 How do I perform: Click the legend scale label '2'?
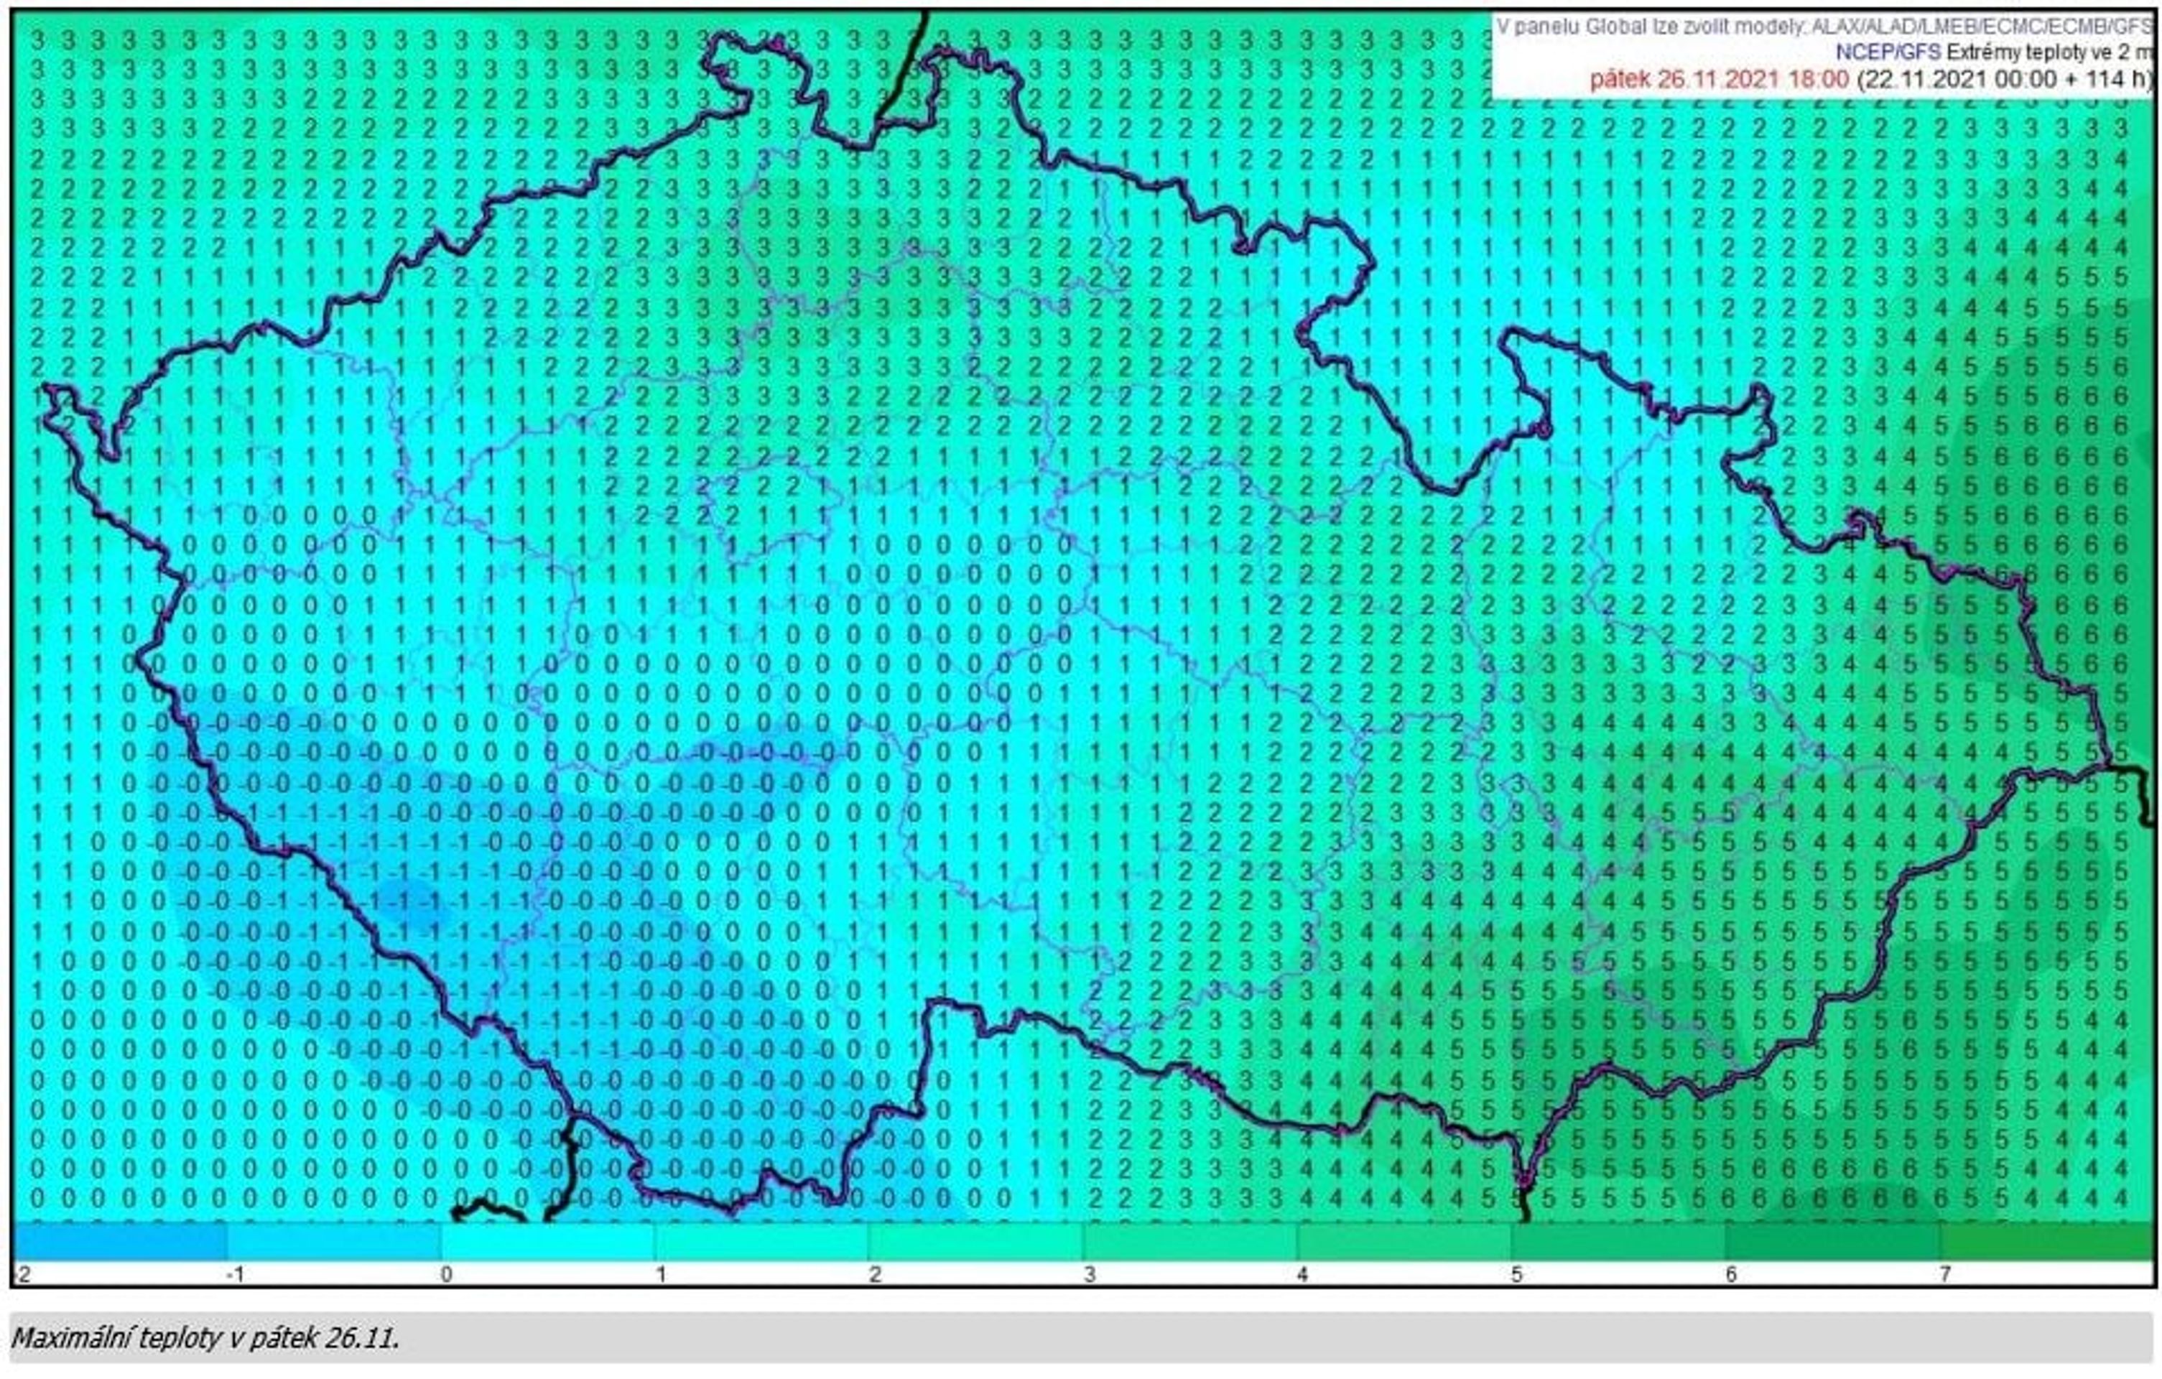click(x=875, y=1274)
